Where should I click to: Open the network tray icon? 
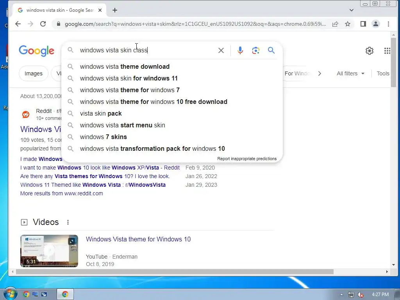tap(351, 295)
